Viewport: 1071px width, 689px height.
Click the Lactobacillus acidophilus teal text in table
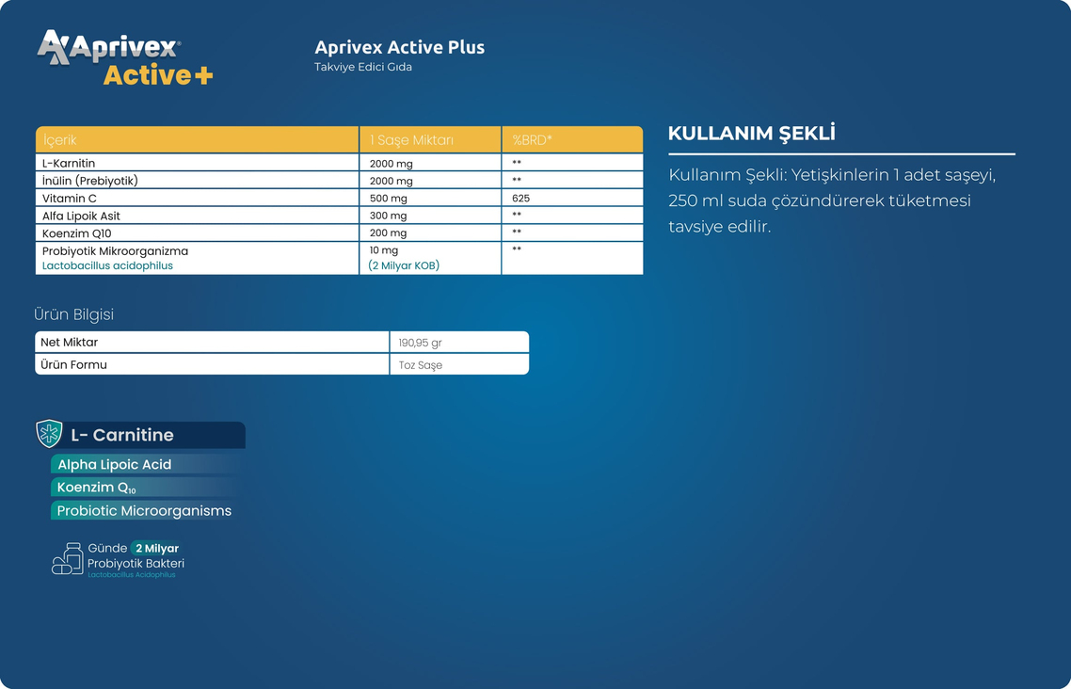tap(107, 266)
